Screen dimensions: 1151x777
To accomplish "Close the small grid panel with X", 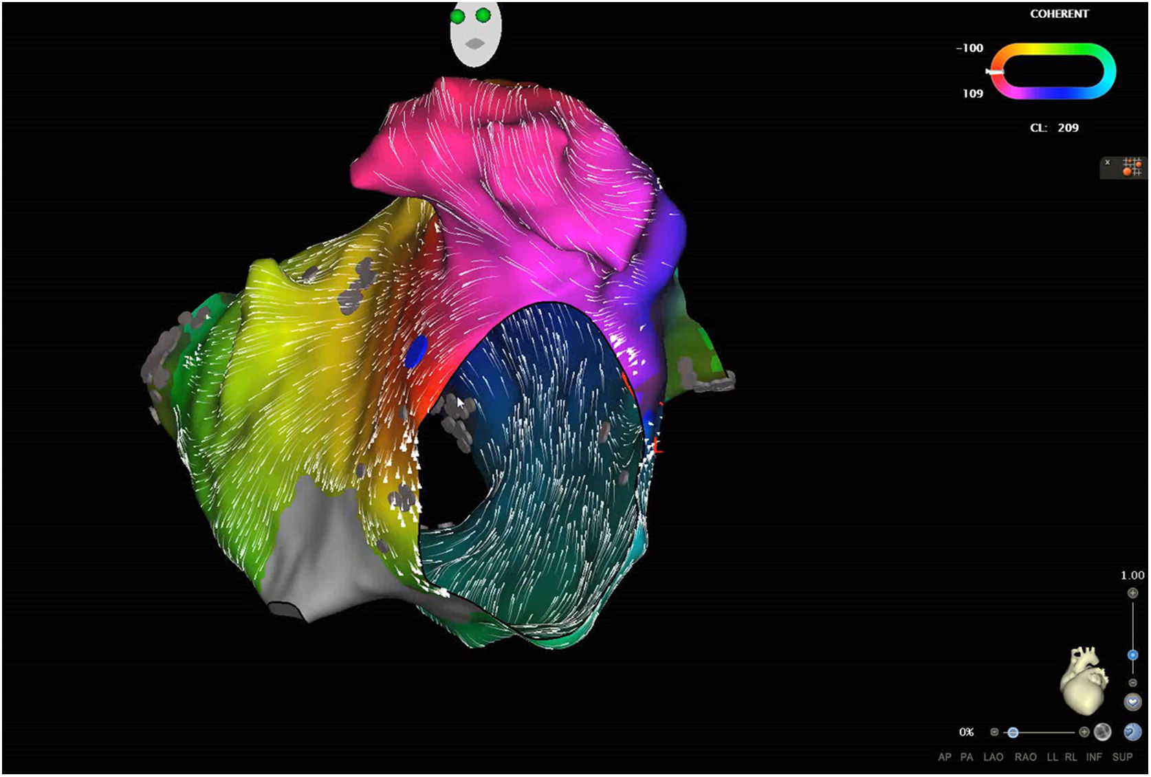I will [1107, 163].
